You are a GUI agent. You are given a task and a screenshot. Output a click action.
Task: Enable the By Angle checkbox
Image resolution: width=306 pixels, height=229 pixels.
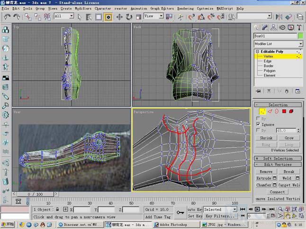click(258, 130)
